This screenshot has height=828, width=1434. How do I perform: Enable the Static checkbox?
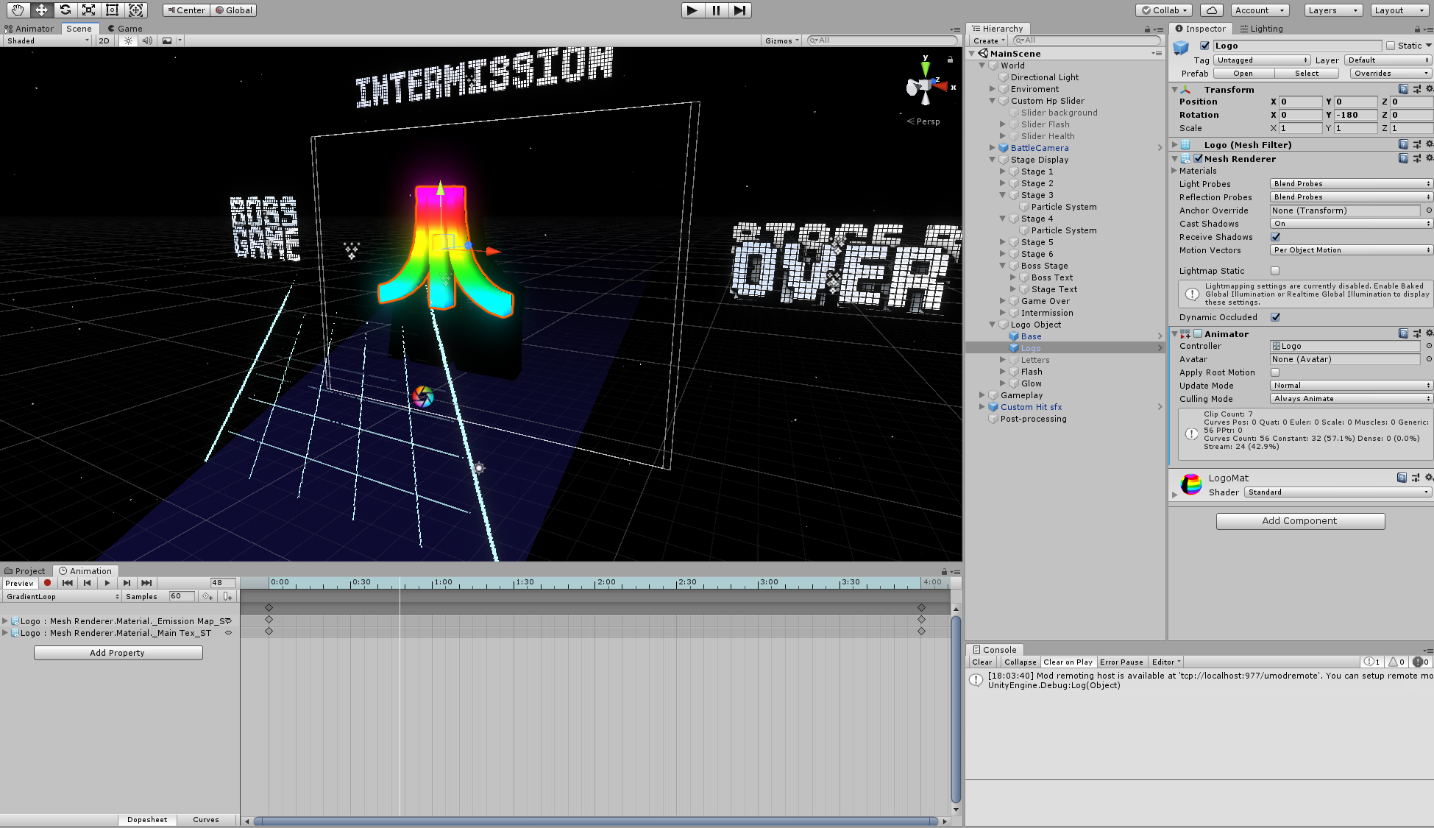[x=1391, y=46]
